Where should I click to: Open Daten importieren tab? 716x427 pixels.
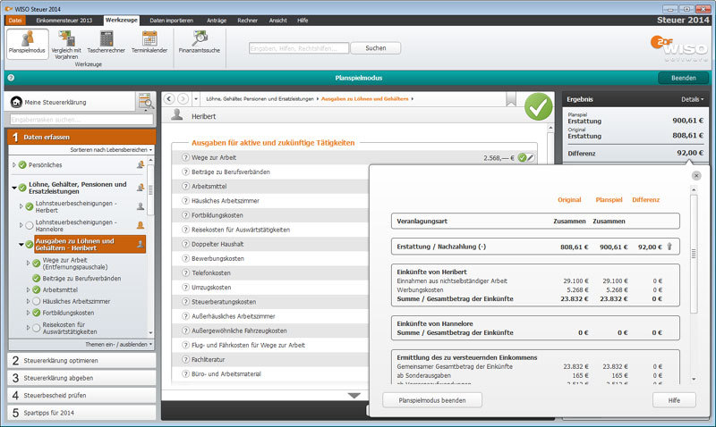(171, 20)
